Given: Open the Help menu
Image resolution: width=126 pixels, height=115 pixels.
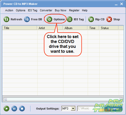Looking at the screenshot, I should [x=85, y=10].
